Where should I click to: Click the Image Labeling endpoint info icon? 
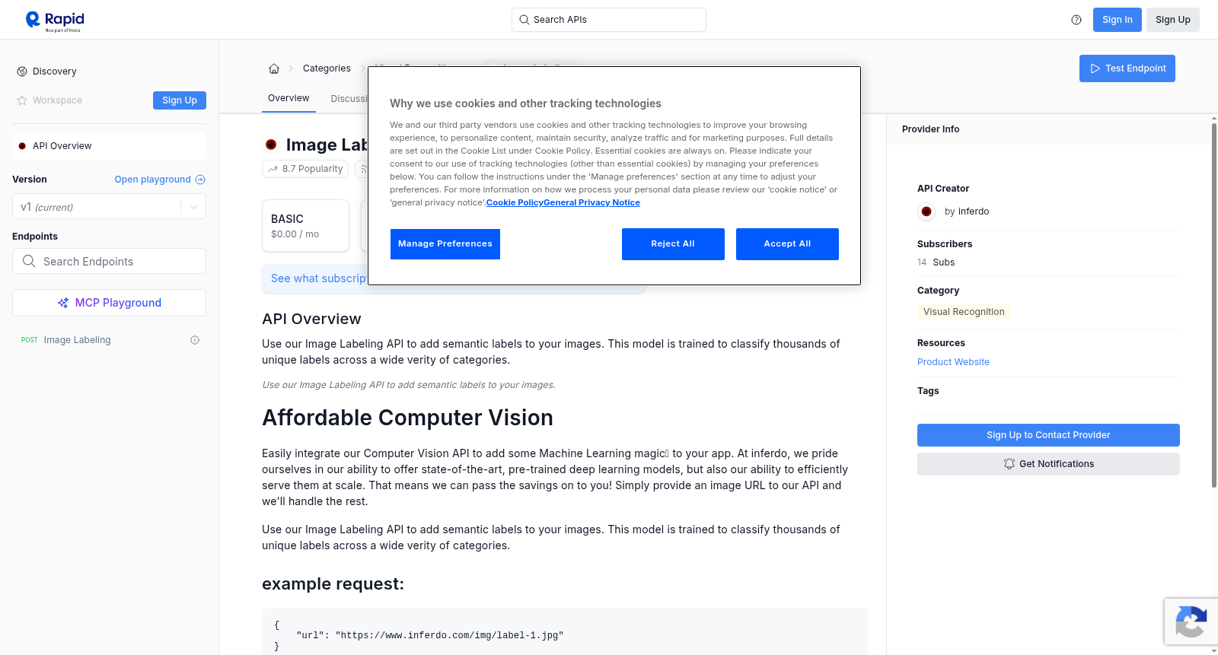pos(195,340)
